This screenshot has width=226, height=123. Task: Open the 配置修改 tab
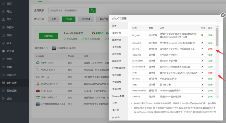click(x=118, y=40)
